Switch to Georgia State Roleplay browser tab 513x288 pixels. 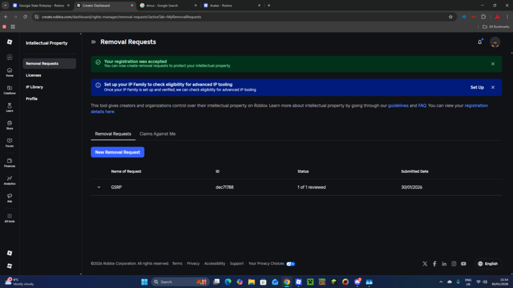pyautogui.click(x=41, y=6)
